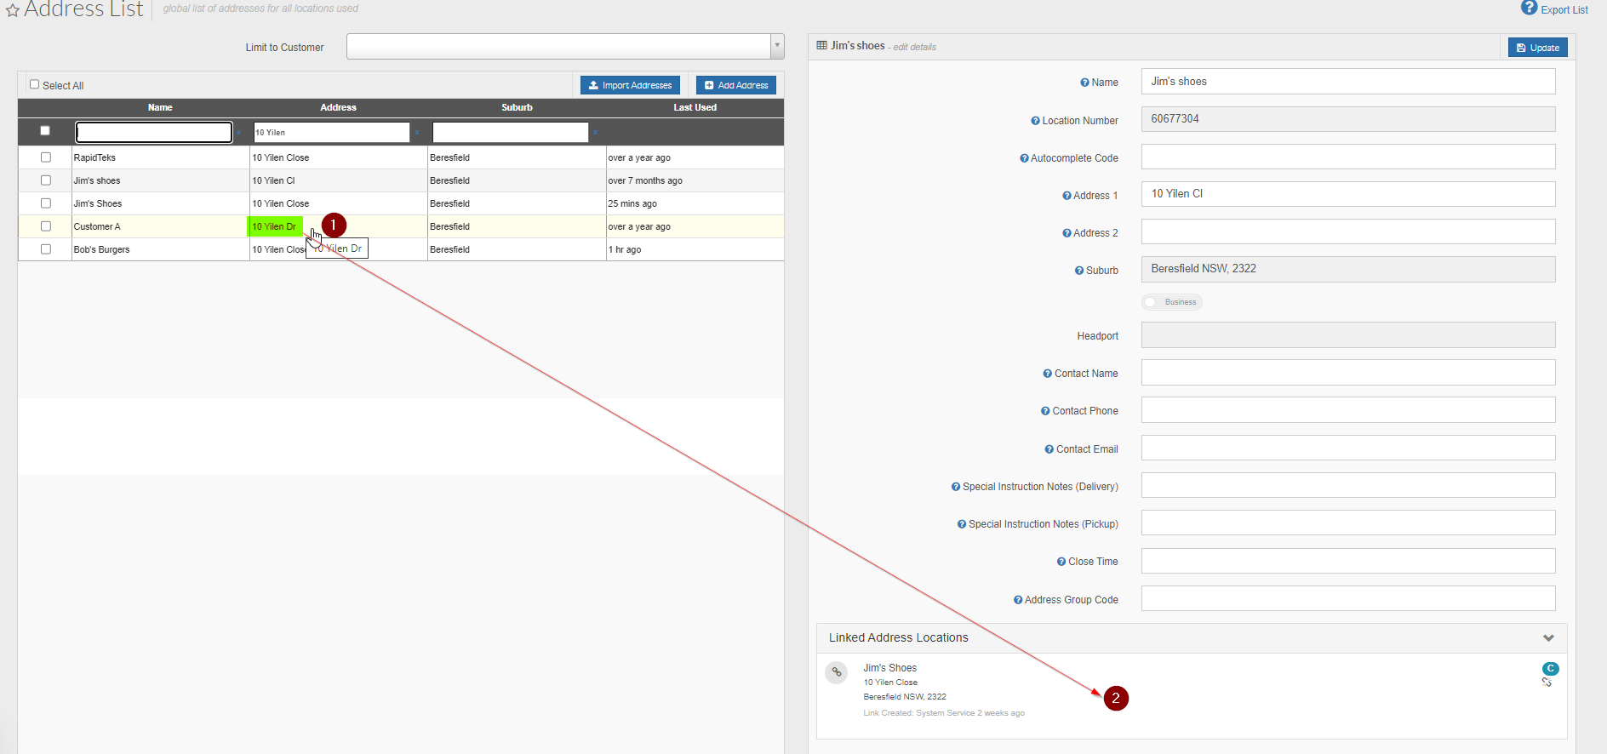
Task: Click the link chain icon beside Jim's Shoes
Action: 837,672
